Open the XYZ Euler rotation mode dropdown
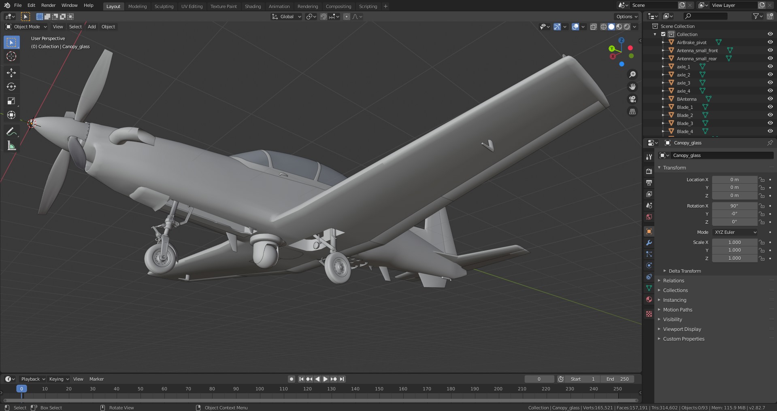 pyautogui.click(x=734, y=232)
